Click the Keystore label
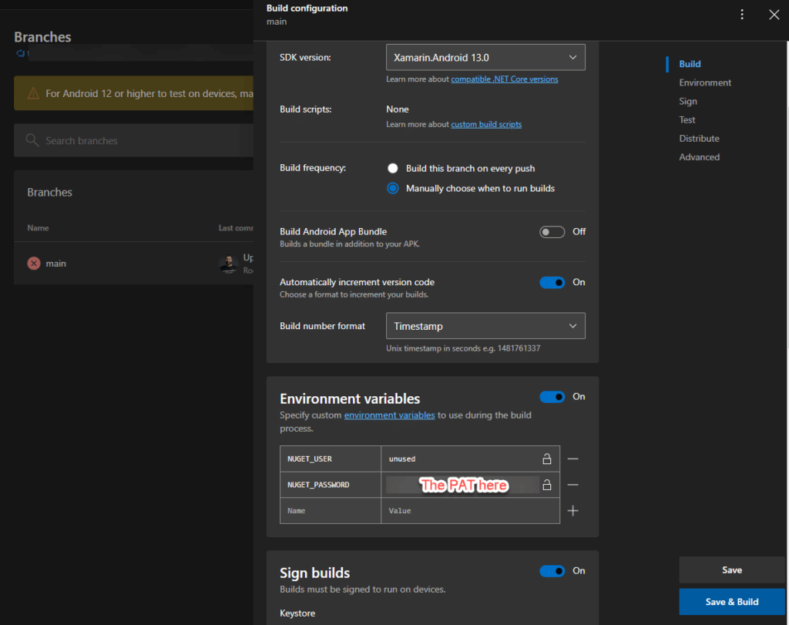The image size is (789, 625). (297, 613)
